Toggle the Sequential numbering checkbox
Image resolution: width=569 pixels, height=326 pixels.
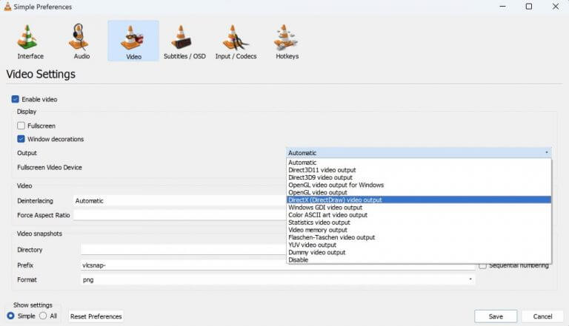[x=482, y=266]
